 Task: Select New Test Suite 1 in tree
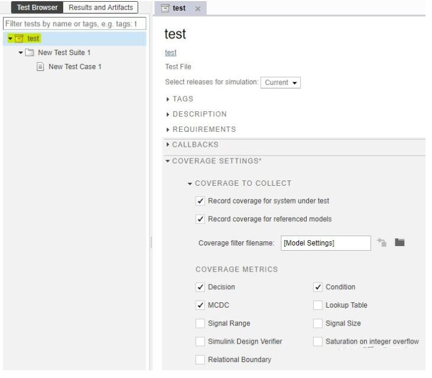click(64, 53)
